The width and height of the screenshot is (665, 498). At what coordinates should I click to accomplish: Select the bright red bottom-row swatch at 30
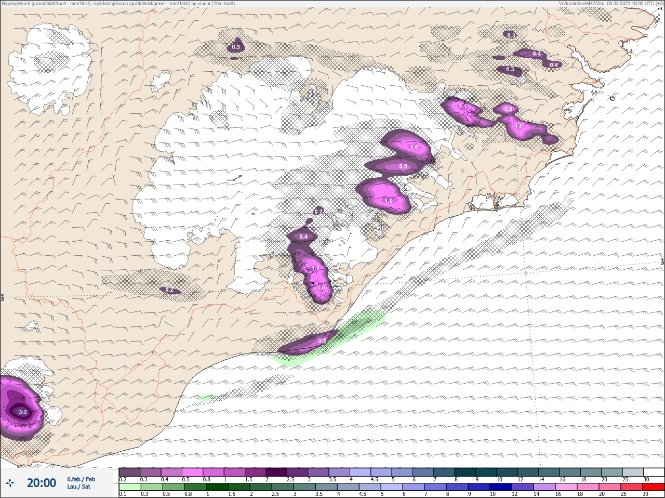click(x=654, y=487)
